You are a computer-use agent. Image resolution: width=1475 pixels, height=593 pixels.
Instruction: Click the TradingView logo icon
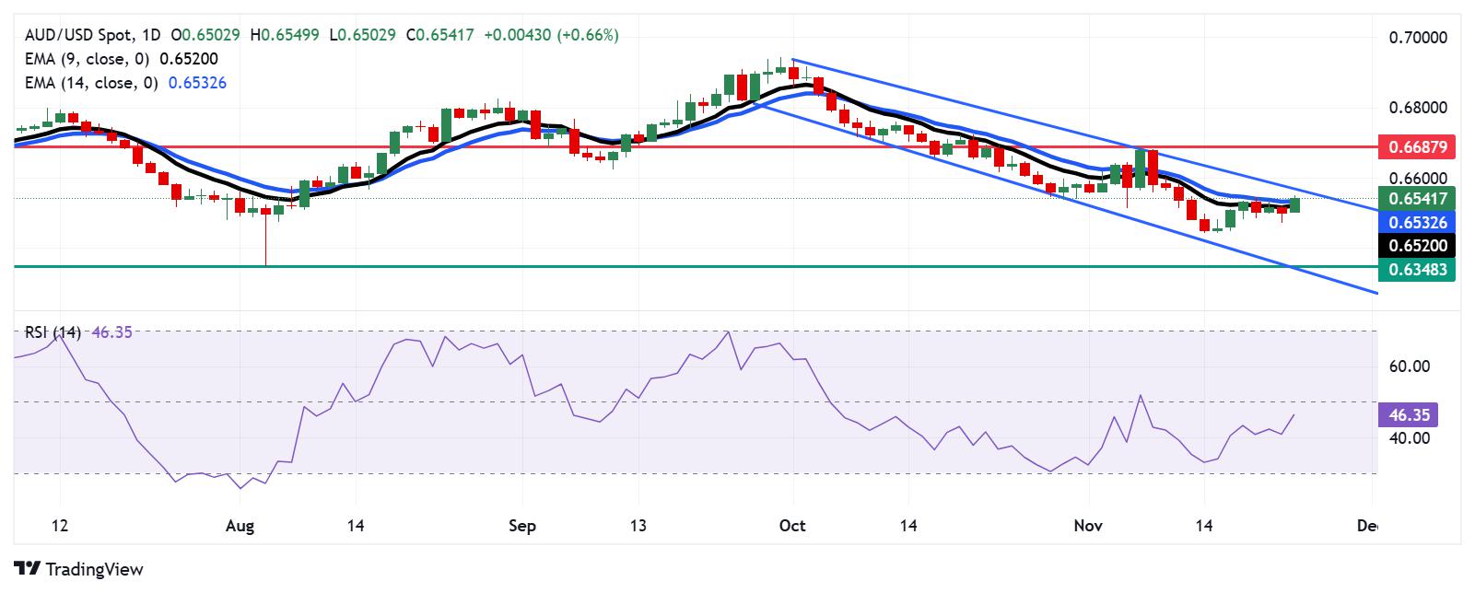click(x=27, y=569)
